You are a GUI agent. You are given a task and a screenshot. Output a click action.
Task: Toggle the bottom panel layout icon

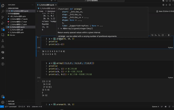[x=167, y=1]
